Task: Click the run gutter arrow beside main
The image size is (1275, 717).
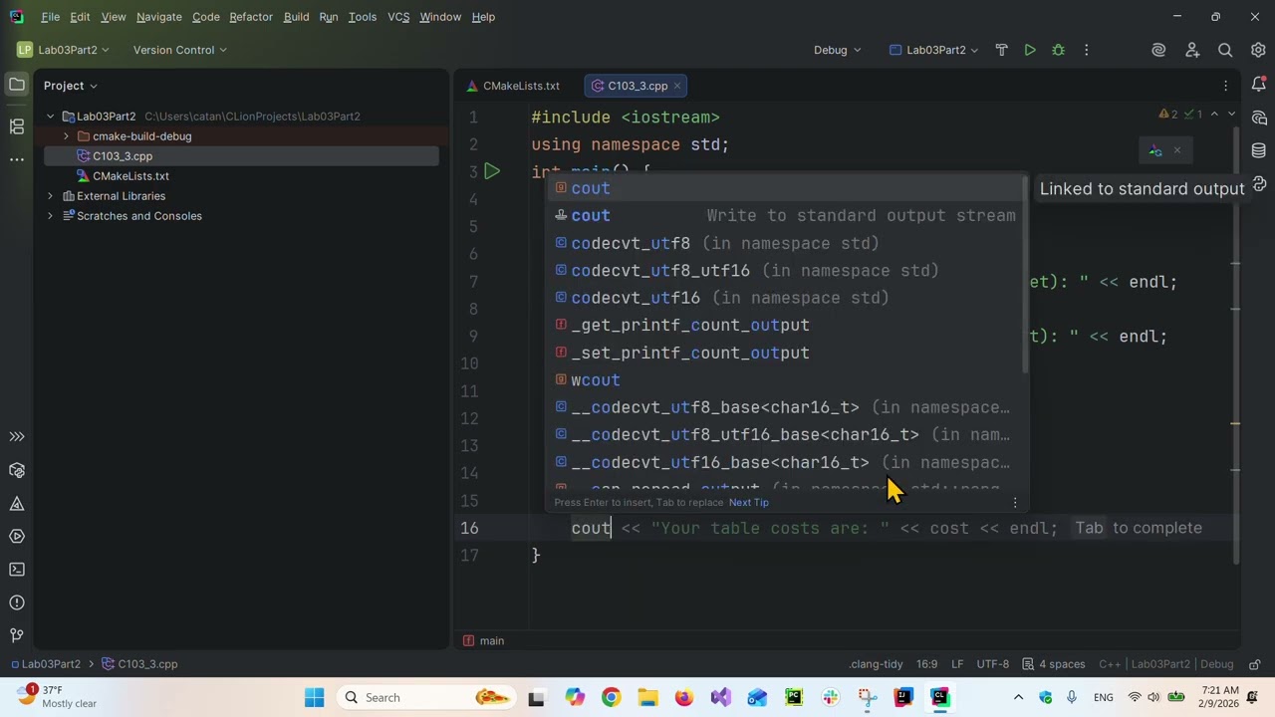Action: point(492,171)
